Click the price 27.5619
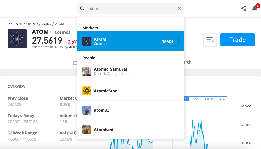This screenshot has height=149, width=261. pyautogui.click(x=47, y=41)
